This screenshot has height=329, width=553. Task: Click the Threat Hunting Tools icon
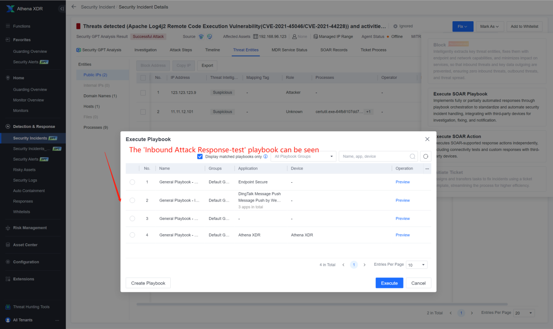click(x=8, y=307)
